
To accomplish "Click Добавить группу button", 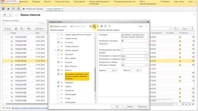I will 58,26.
